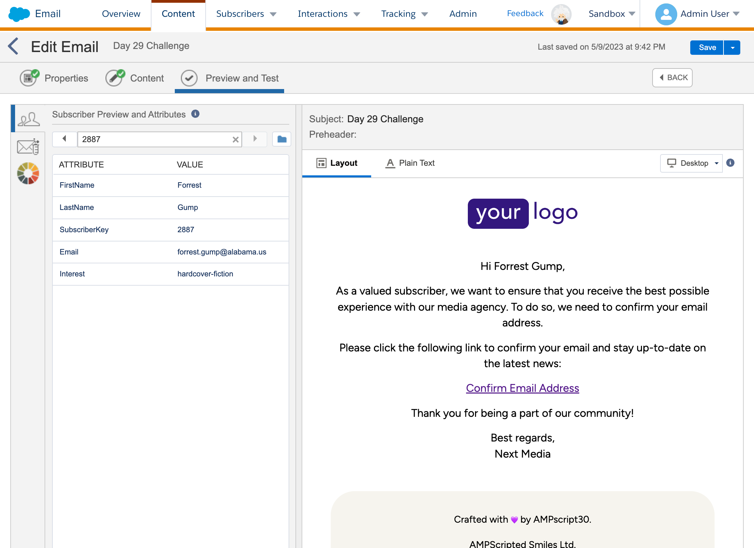Click the Save button
The image size is (754, 548).
(707, 48)
